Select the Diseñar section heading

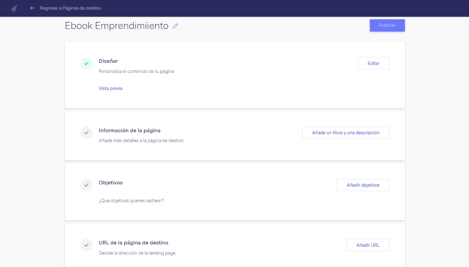tap(108, 61)
